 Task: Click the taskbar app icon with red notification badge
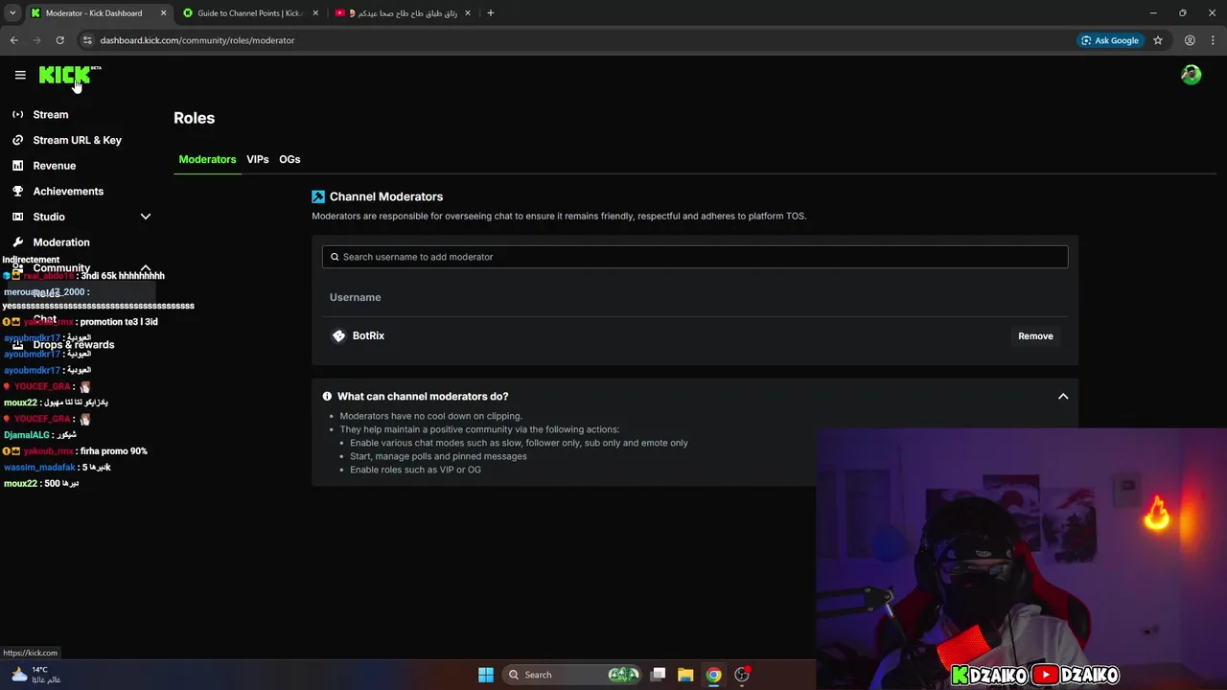click(x=742, y=675)
